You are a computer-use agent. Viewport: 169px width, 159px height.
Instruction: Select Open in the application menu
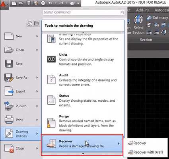(21, 50)
